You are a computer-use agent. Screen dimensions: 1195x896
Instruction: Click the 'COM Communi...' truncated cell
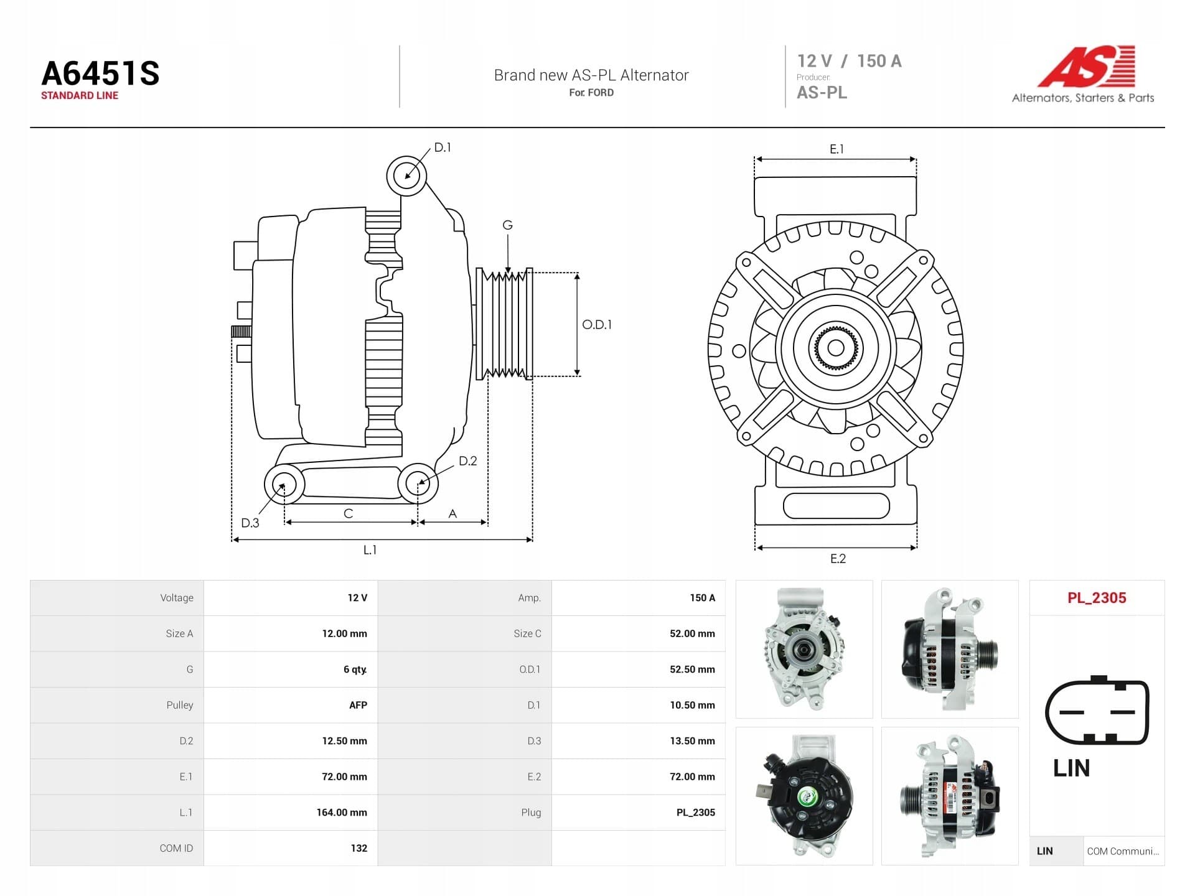click(x=1124, y=851)
